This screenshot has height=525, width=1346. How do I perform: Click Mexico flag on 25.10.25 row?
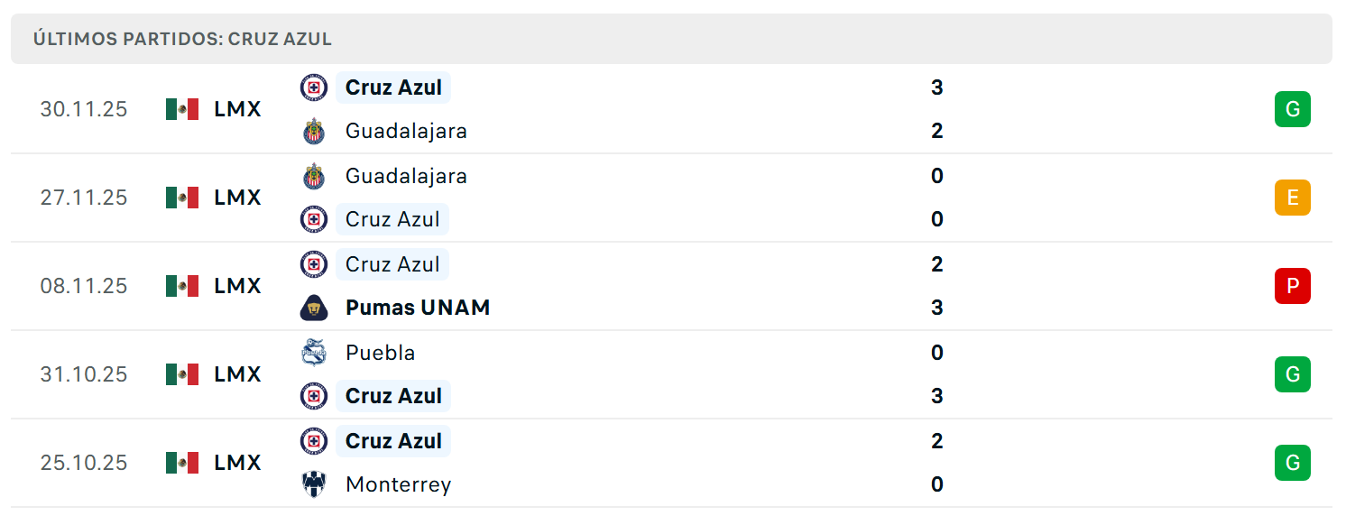click(x=182, y=463)
